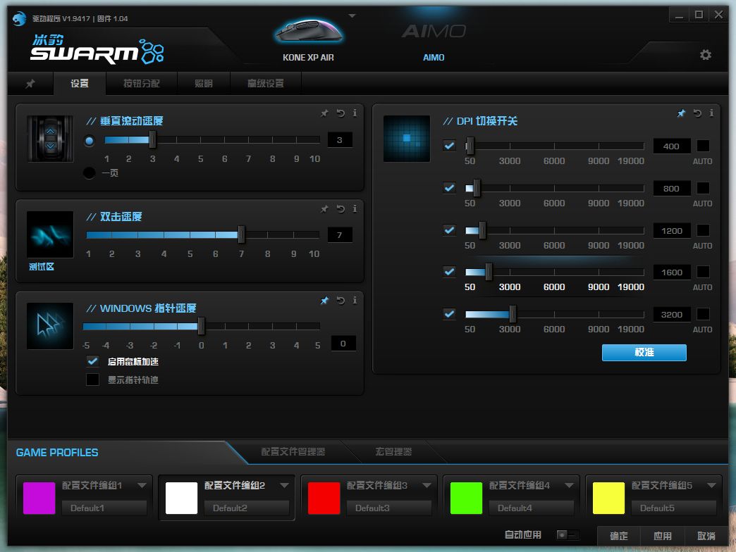Click the blue calibrate button

[x=644, y=352]
